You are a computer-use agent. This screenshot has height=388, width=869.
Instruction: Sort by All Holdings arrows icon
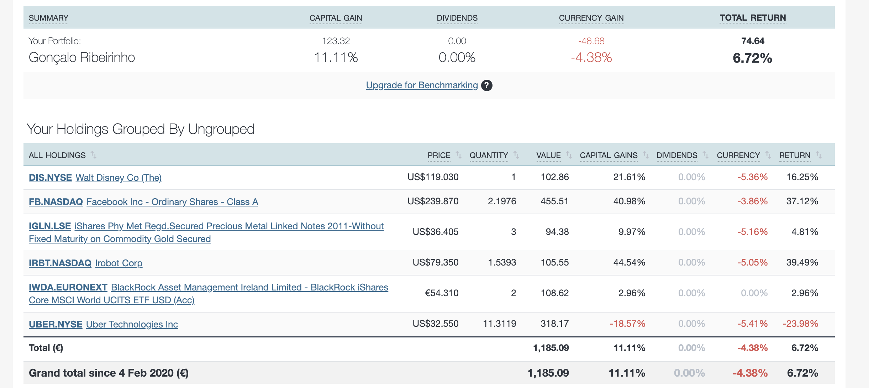(94, 155)
